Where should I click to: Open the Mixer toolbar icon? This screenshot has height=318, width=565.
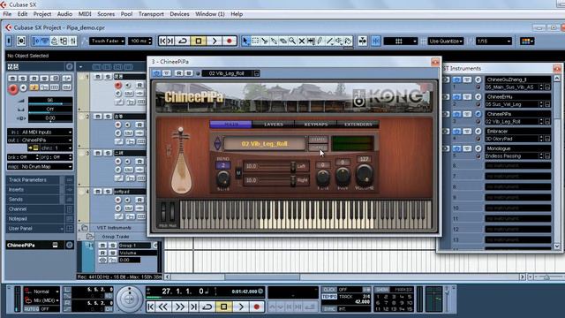click(73, 42)
